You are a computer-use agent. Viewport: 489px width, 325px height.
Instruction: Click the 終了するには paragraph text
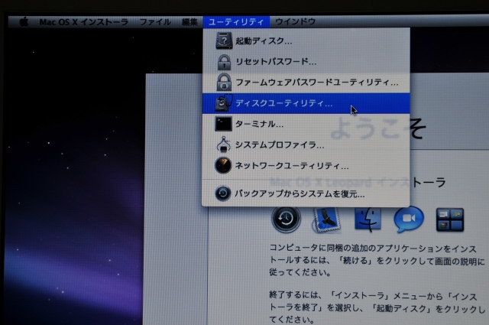pos(377,307)
